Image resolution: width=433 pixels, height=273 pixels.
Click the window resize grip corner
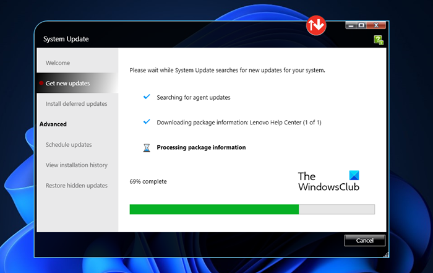[387, 255]
